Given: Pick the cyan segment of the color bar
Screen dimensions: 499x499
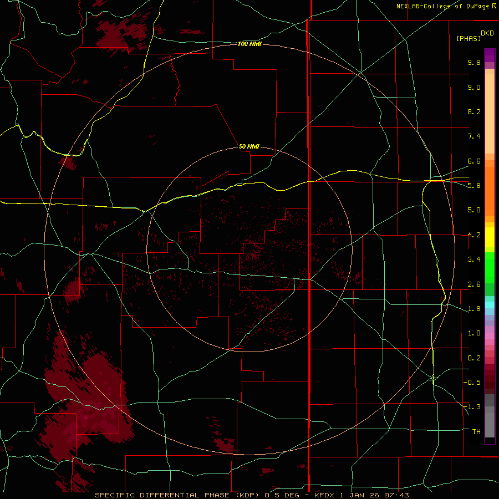Looking at the screenshot, I should 490,305.
